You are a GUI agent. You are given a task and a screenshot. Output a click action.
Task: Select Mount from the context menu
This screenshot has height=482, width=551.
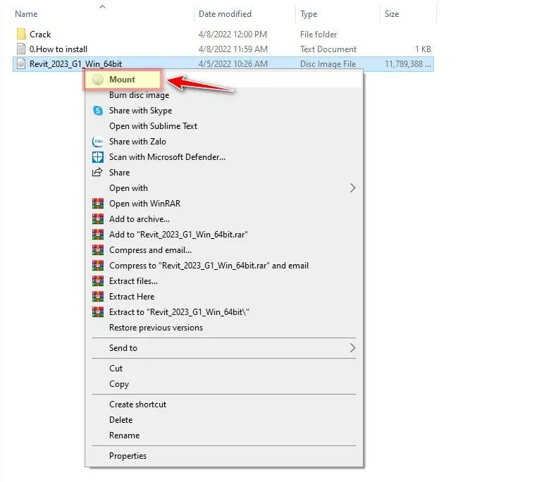pos(122,80)
